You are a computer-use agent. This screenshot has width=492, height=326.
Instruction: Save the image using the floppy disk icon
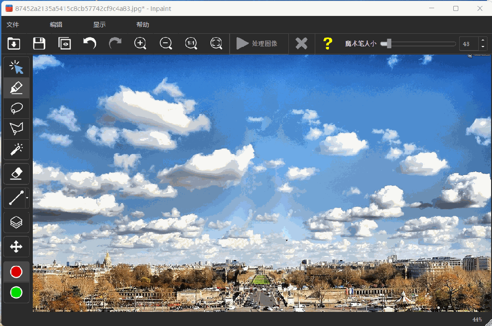click(x=39, y=44)
